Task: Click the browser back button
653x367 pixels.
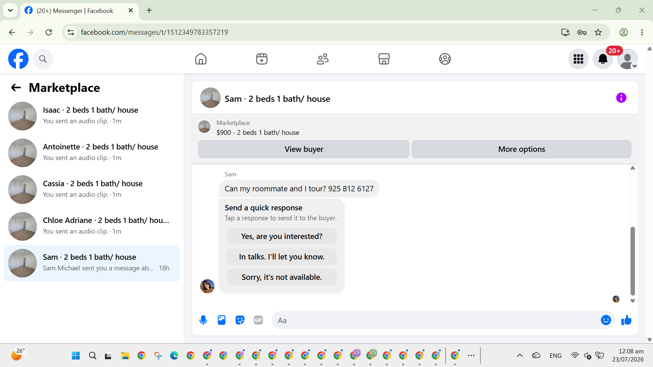Action: pos(12,32)
